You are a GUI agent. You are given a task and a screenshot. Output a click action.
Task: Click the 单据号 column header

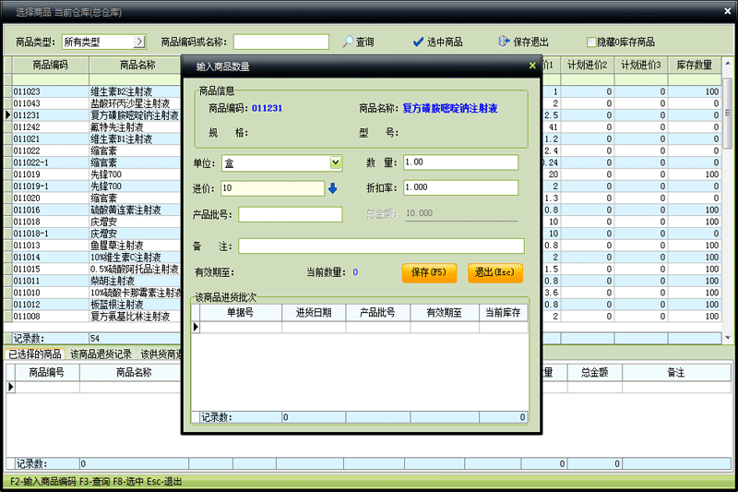[241, 313]
